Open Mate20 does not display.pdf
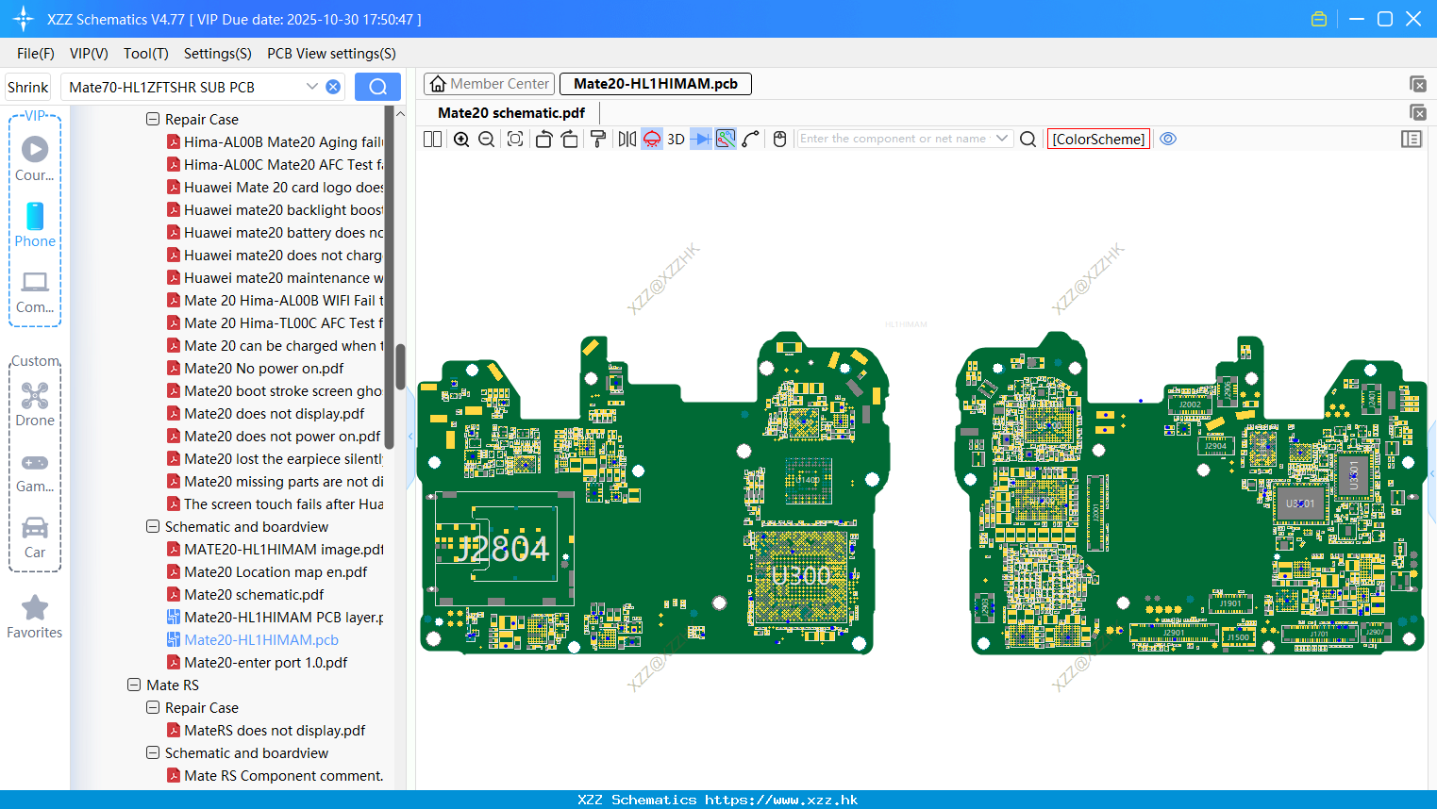The image size is (1437, 809). click(x=274, y=414)
